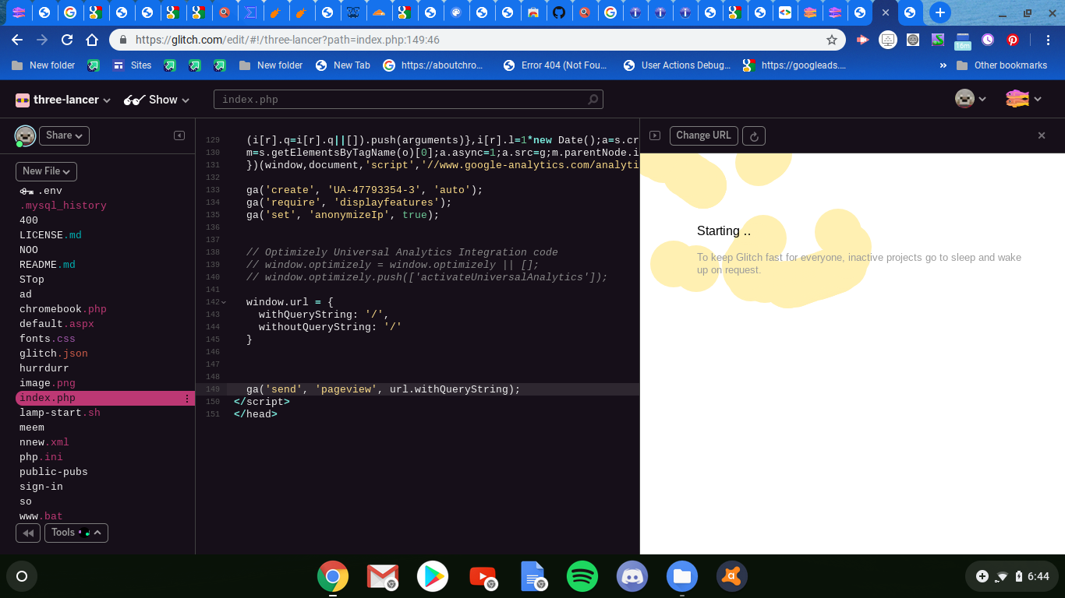This screenshot has width=1065, height=598.
Task: Launch Discord from the shelf
Action: coord(632,577)
